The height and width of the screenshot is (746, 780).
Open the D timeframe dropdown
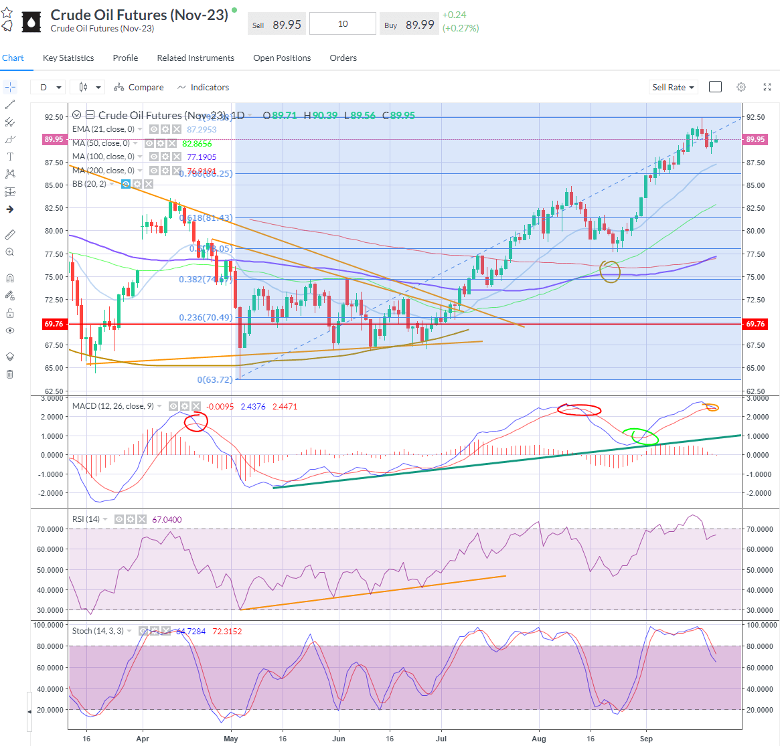tap(48, 88)
